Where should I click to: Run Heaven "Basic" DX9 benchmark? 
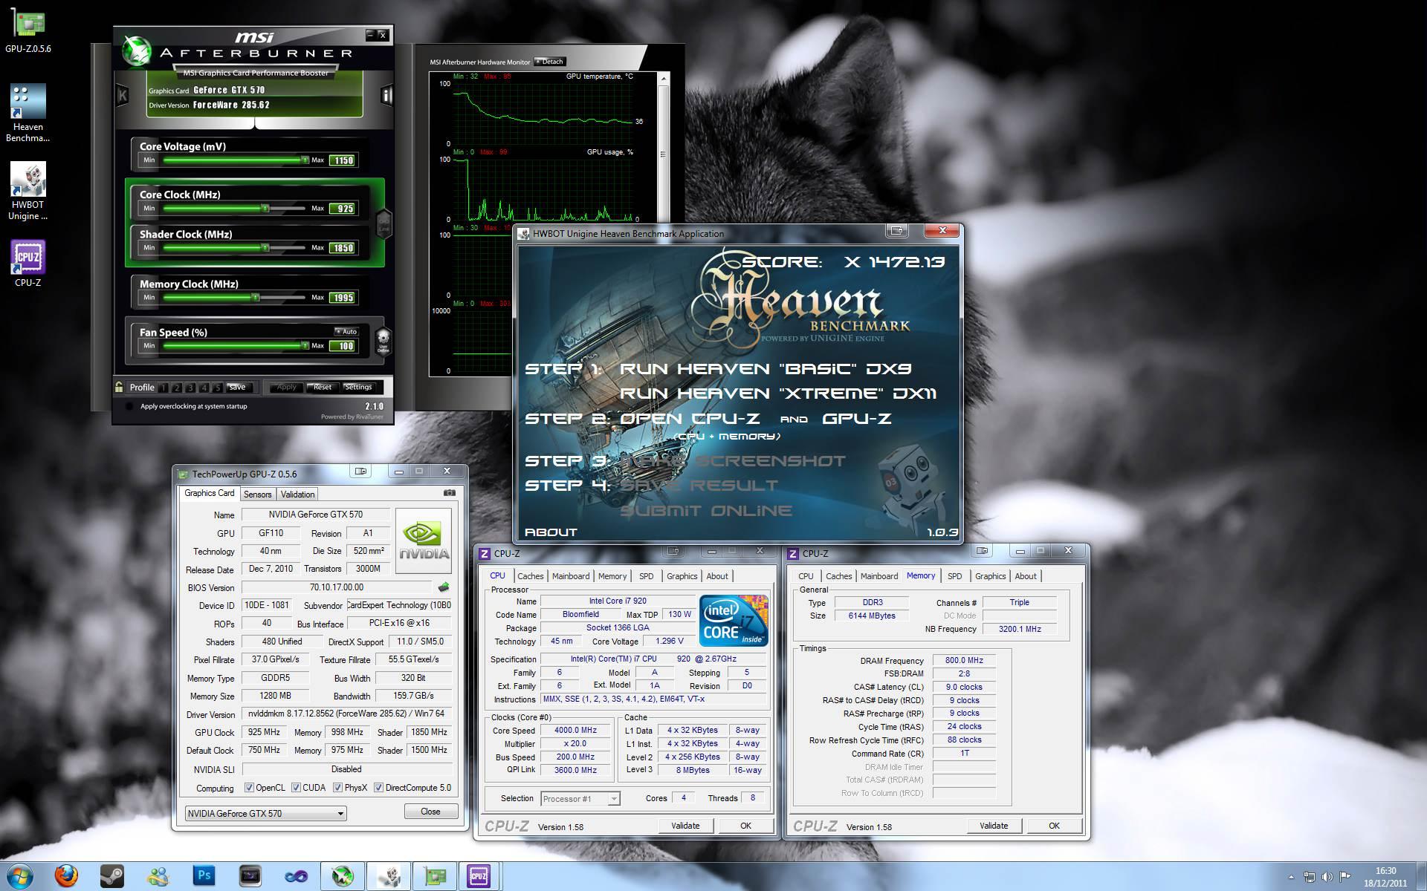coord(766,368)
